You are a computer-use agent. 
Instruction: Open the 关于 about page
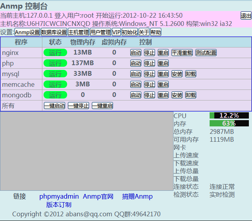tap(144, 32)
